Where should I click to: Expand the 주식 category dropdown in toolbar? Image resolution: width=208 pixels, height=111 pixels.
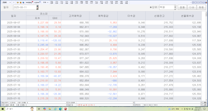click(x=48, y=3)
